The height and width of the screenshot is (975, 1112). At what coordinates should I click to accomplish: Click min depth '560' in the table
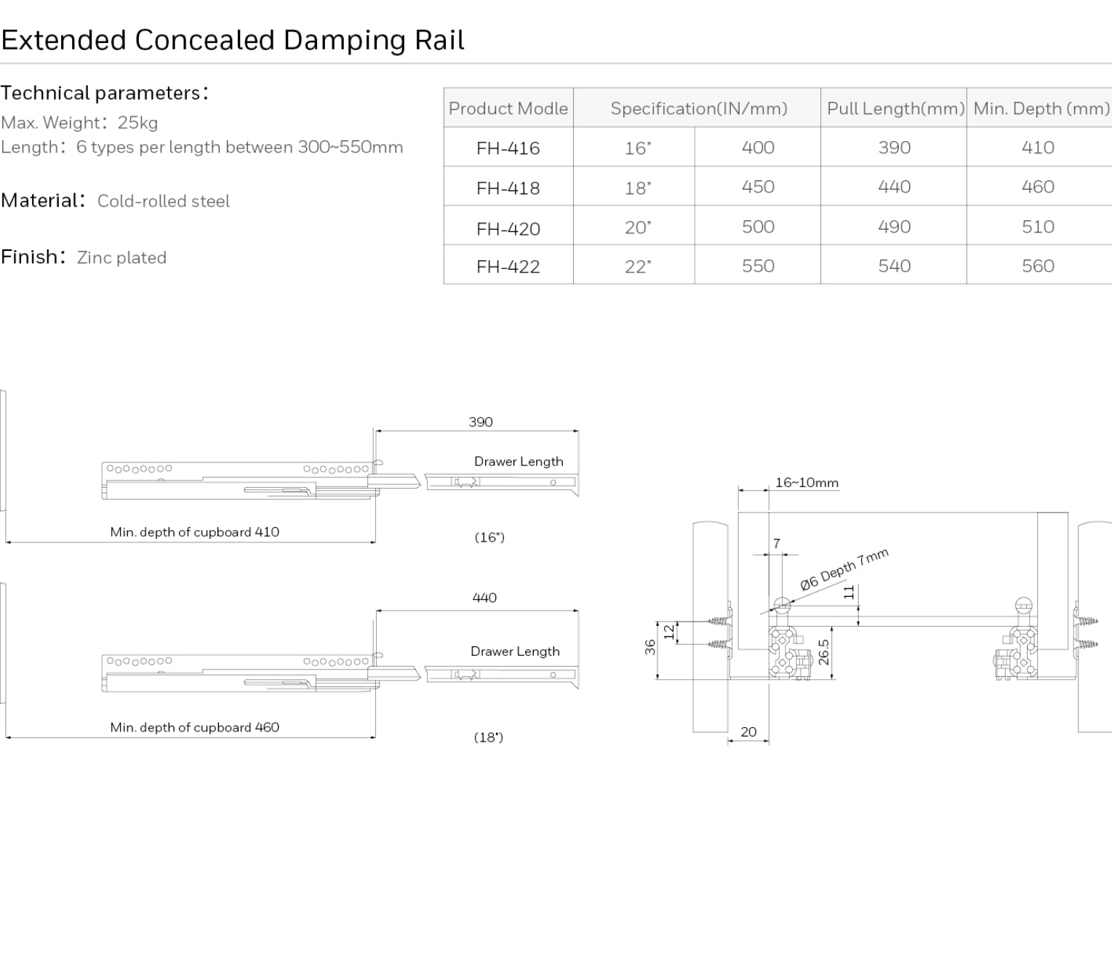pyautogui.click(x=1038, y=266)
